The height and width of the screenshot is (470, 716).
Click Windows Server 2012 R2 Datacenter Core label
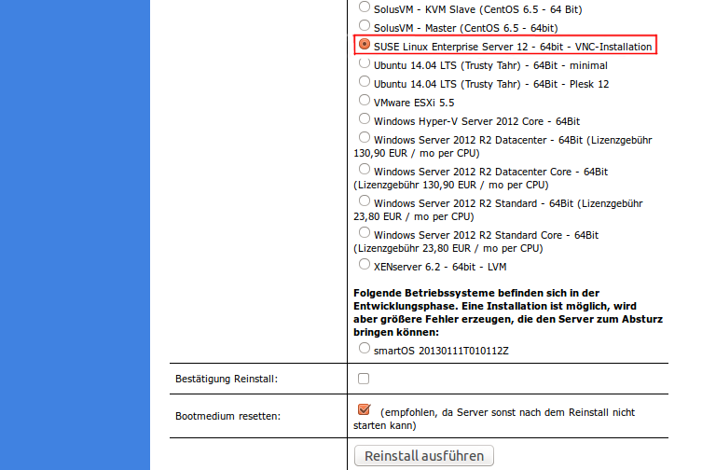click(x=481, y=178)
